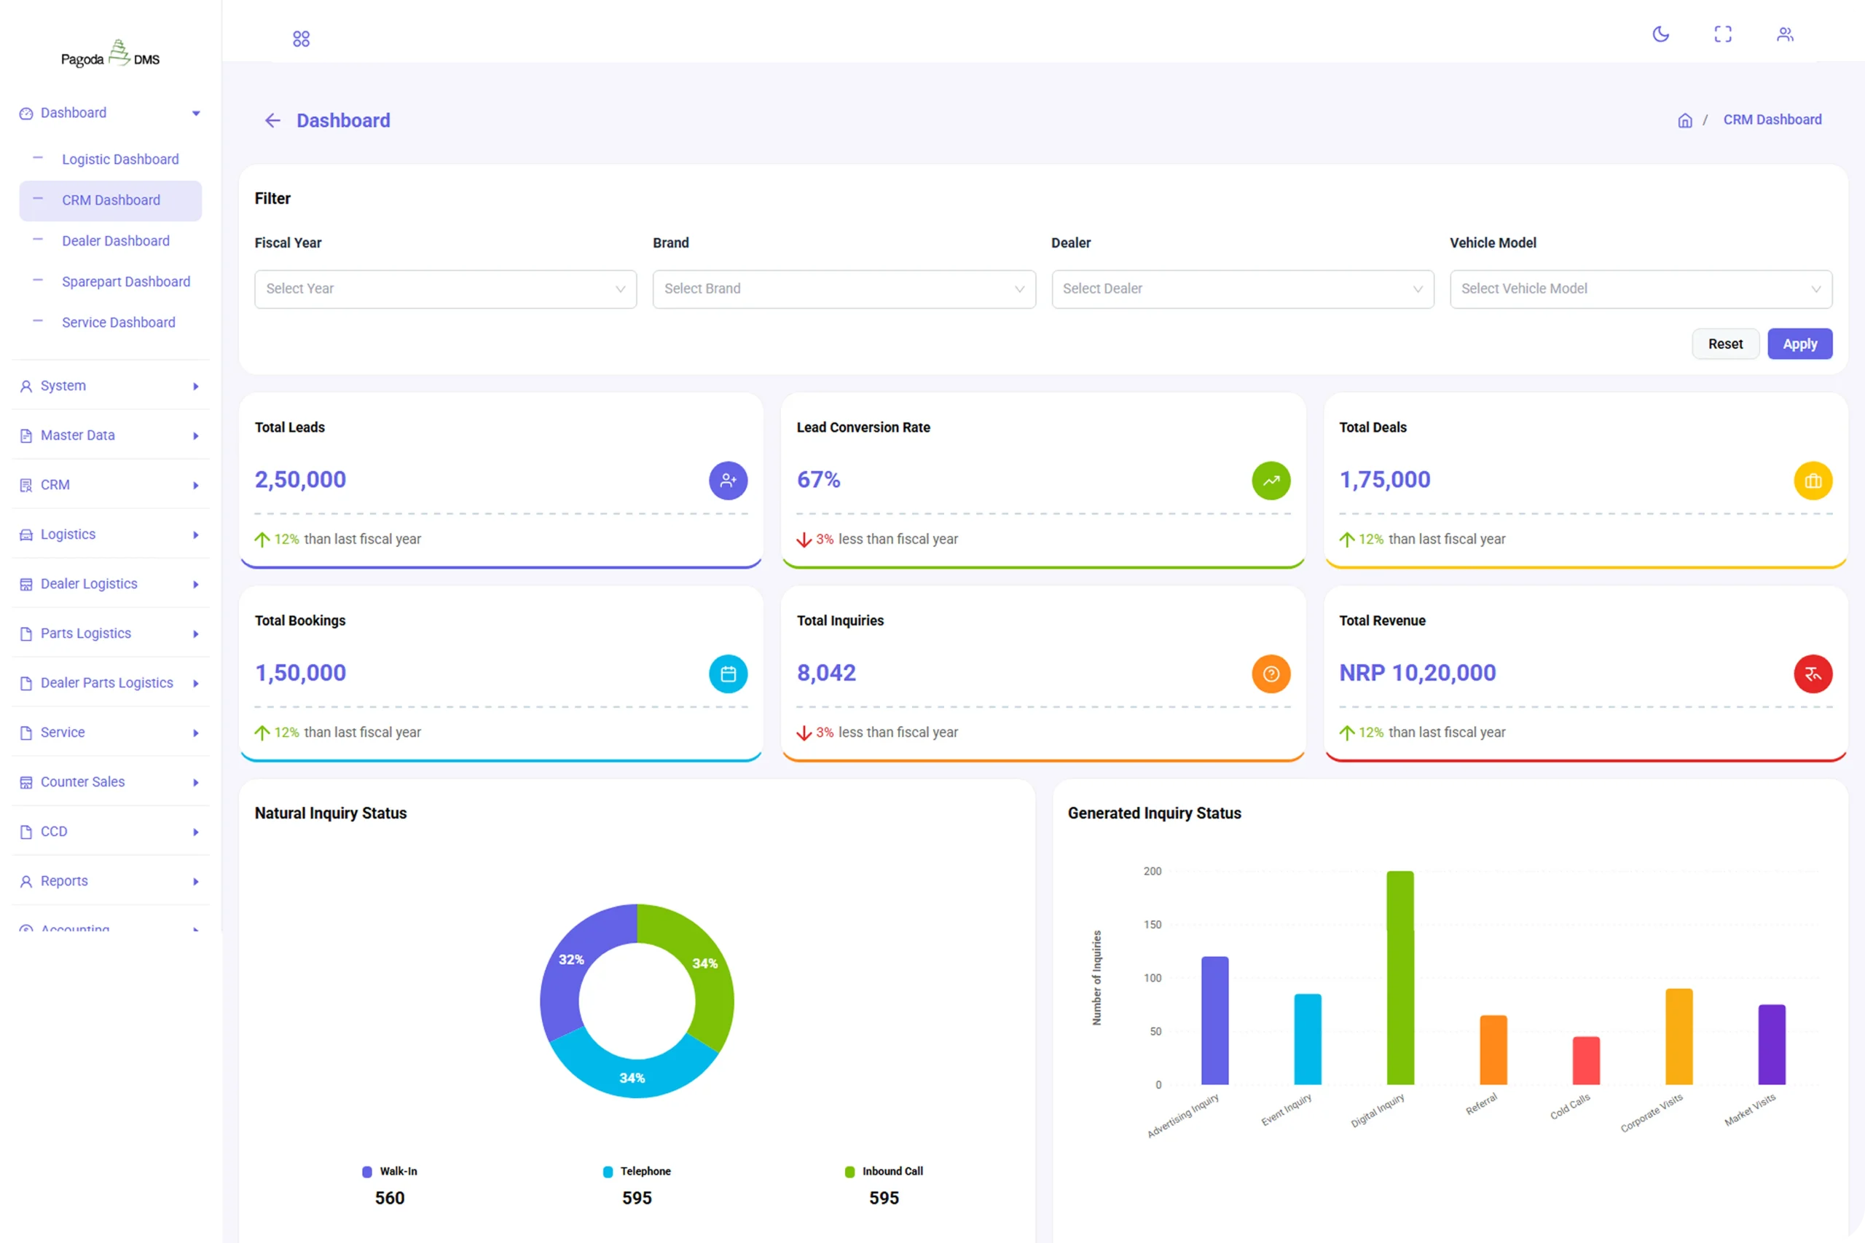Click the Digital Inquiry green bar

point(1399,977)
